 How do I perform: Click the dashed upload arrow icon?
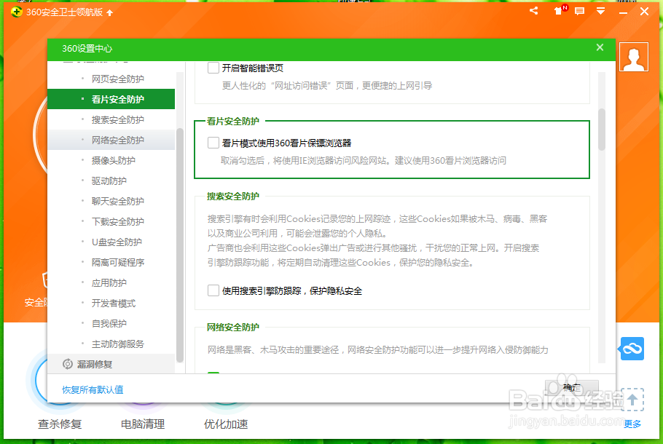tap(632, 399)
